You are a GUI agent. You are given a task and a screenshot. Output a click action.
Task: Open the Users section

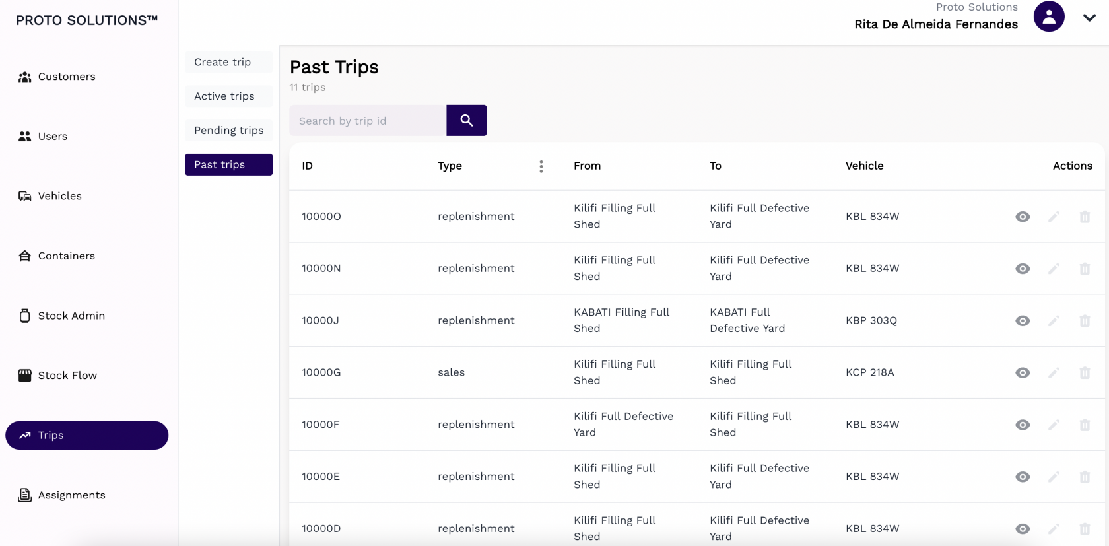(x=86, y=136)
